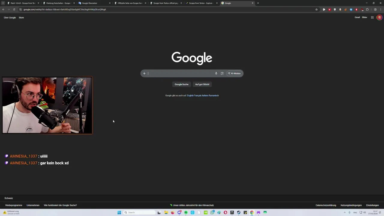Screen dimensions: 384x216
Task: Click the Google Suche button
Action: click(x=181, y=84)
